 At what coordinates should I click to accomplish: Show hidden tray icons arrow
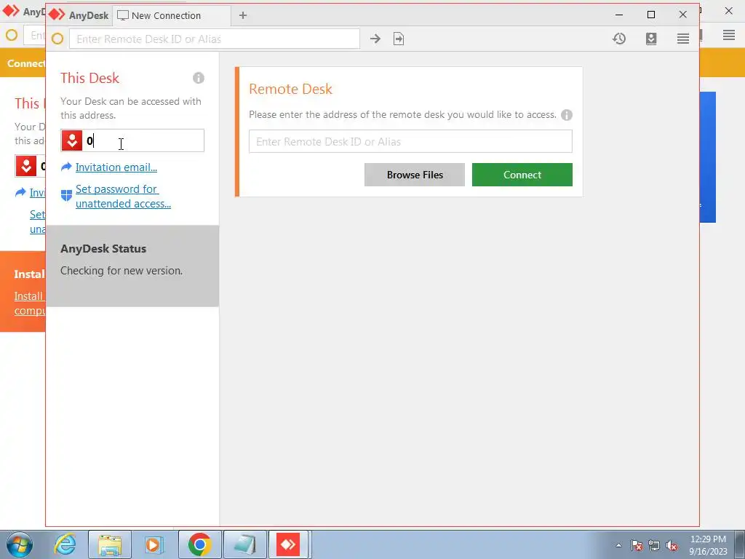tap(618, 545)
